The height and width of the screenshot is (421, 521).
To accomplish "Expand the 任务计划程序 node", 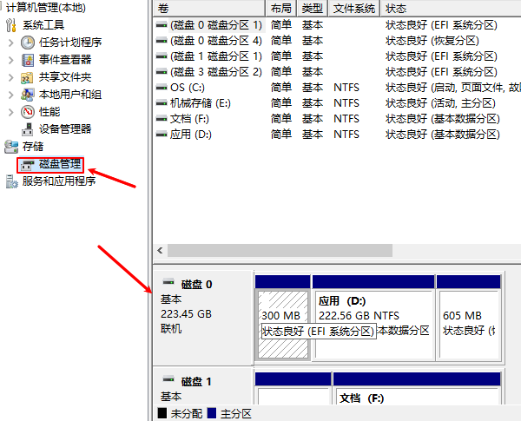I will 11,43.
